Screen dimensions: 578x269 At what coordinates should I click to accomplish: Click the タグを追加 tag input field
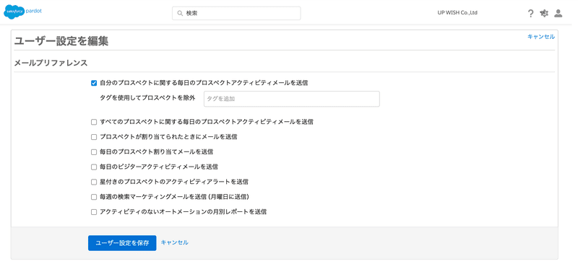coord(292,99)
